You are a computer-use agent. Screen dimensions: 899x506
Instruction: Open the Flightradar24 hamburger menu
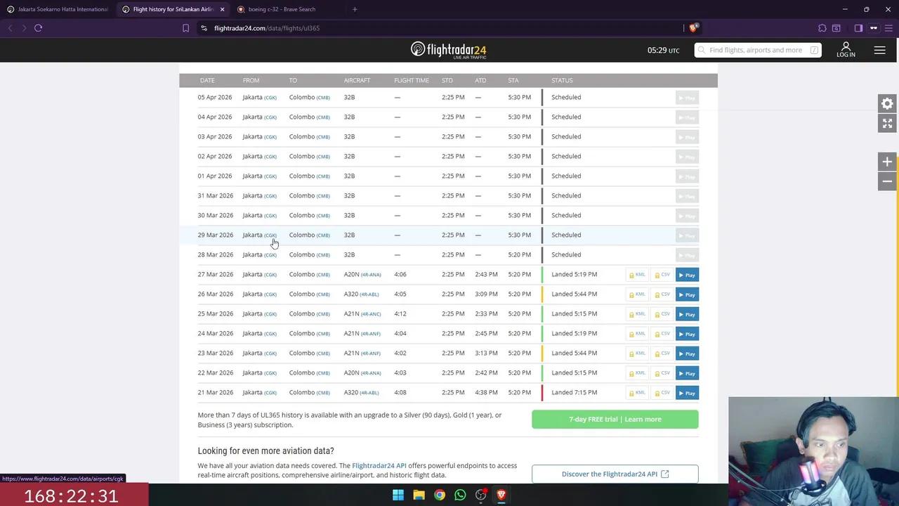tap(879, 50)
